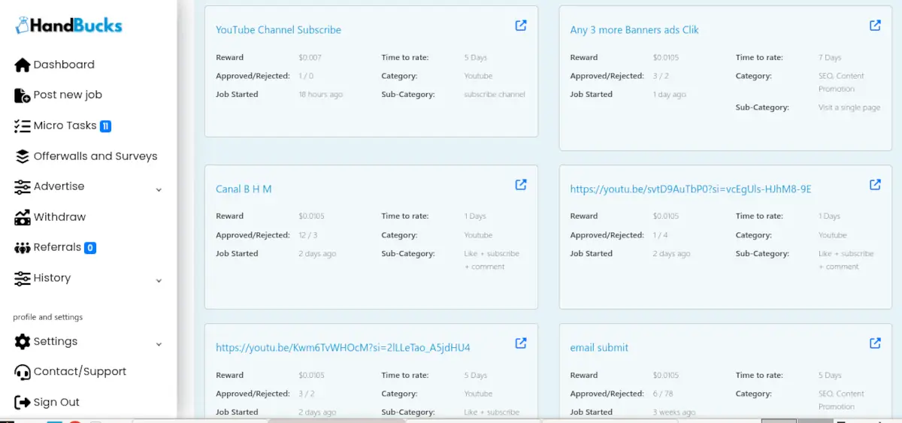Screen dimensions: 902x423
Task: Open the Referrals page
Action: (x=57, y=248)
